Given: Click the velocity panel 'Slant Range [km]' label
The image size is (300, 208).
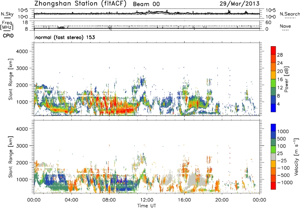Looking at the screenshot, I should (10, 157).
